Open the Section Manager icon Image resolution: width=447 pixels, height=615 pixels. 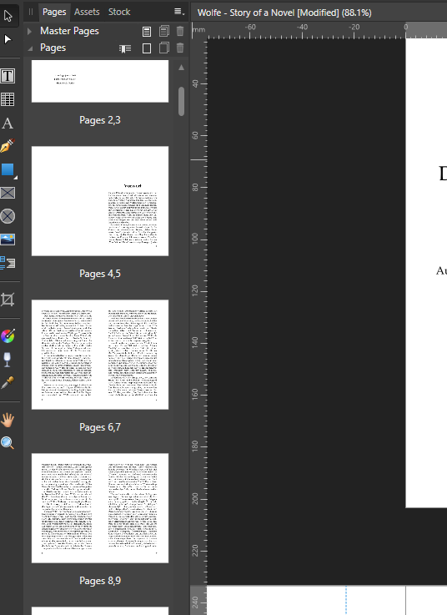click(125, 48)
